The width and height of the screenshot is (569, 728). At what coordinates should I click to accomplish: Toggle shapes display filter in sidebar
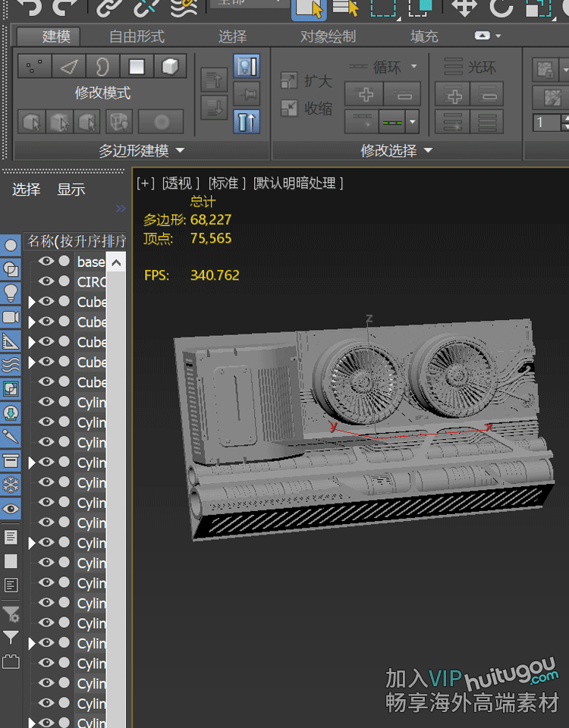coord(11,269)
